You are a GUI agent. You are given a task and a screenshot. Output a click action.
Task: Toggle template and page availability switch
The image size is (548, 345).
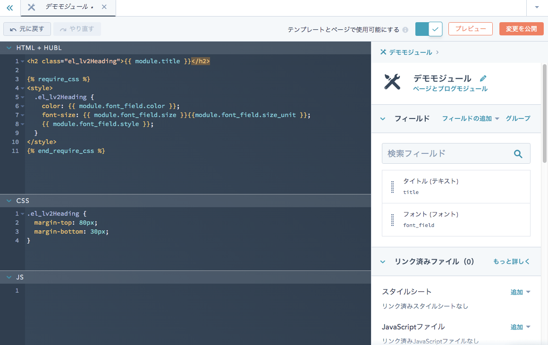[428, 29]
